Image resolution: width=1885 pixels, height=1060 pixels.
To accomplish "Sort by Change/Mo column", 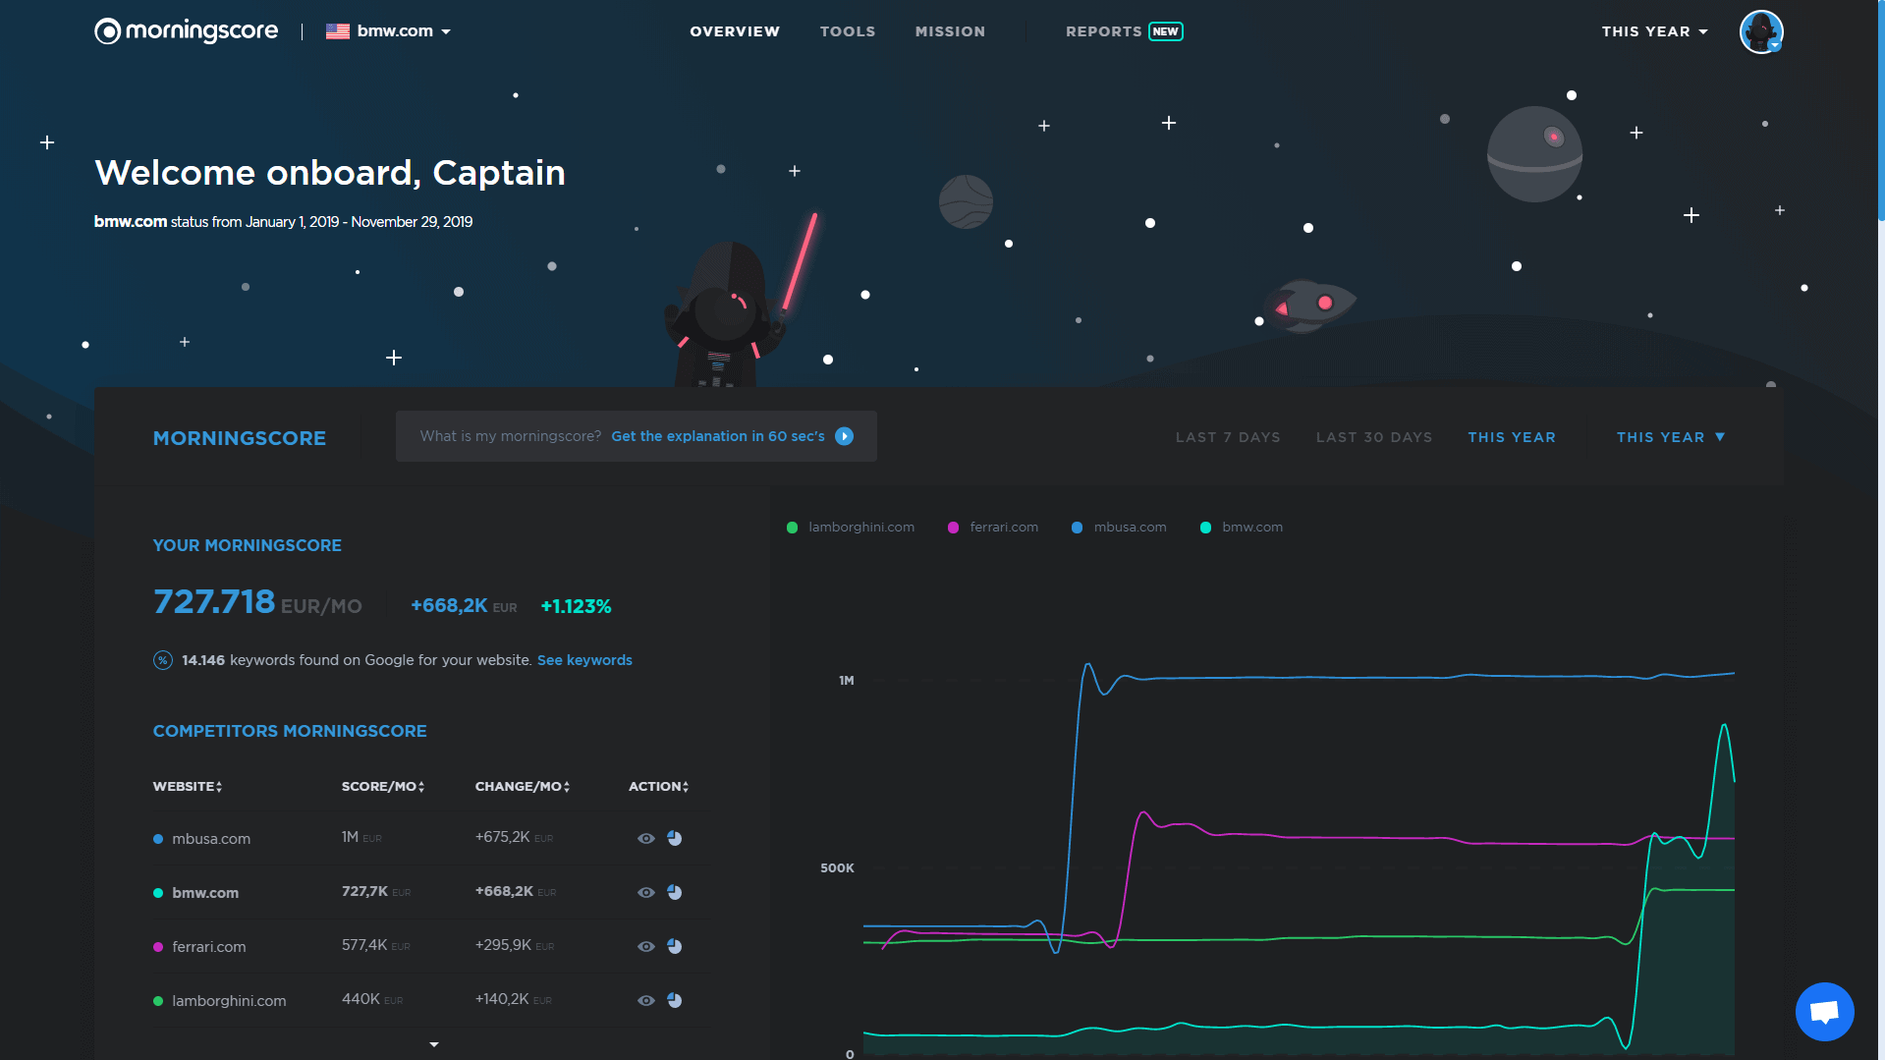I will (x=523, y=786).
